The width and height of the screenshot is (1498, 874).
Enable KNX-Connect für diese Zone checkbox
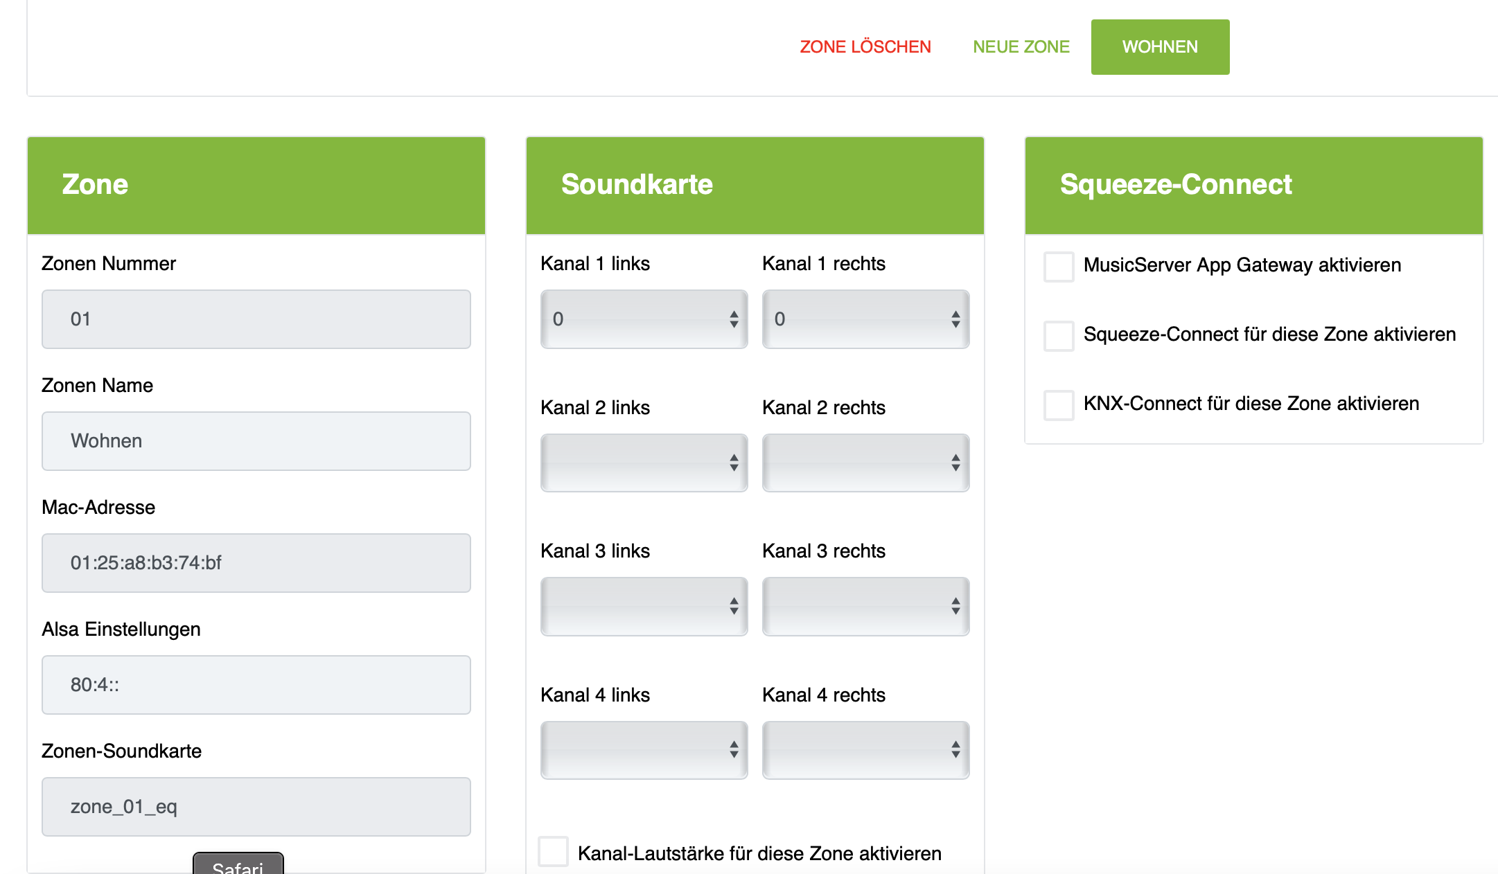[1059, 405]
